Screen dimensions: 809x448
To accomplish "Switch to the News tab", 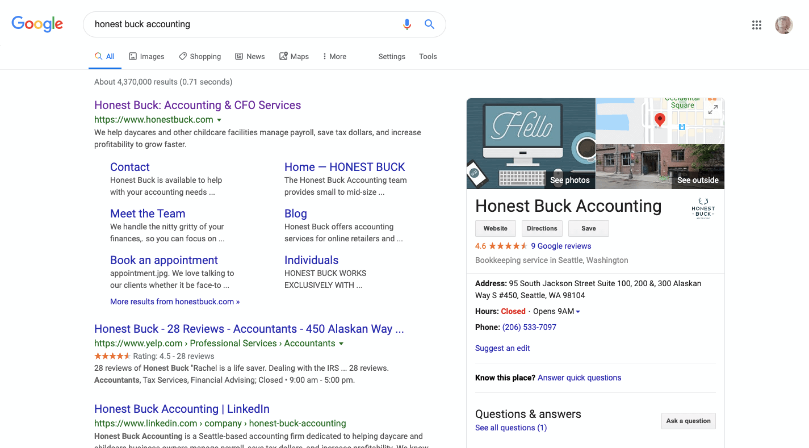I will (x=250, y=57).
